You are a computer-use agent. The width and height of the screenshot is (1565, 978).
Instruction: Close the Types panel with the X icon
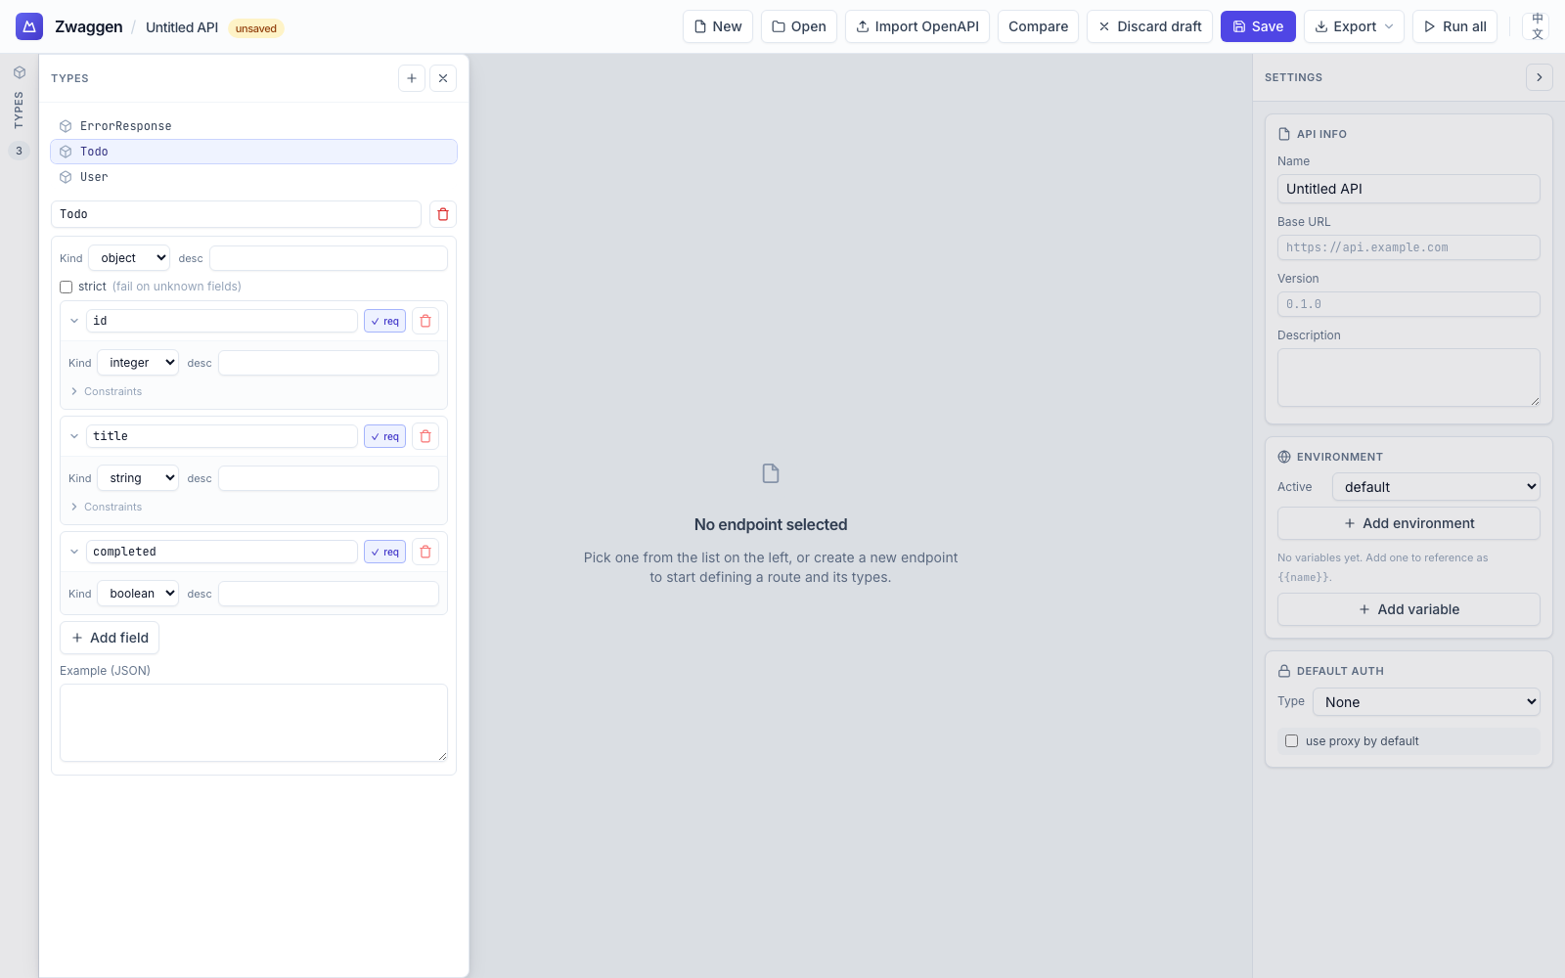[x=443, y=78]
